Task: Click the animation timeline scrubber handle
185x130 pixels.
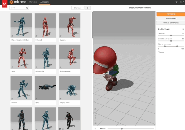Action: tap(122, 129)
